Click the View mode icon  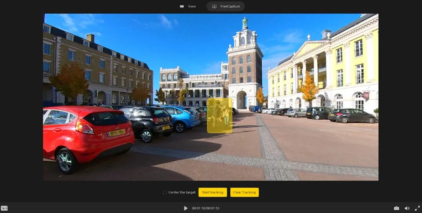182,6
